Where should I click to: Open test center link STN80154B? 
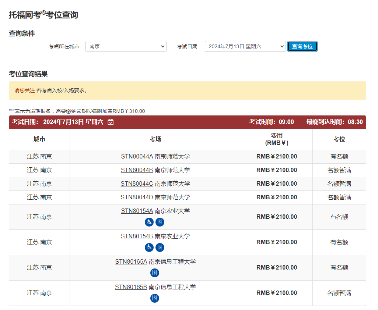(x=137, y=236)
